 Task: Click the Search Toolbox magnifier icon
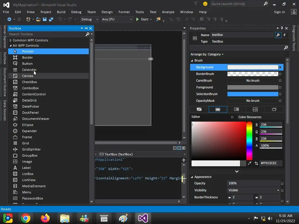[88, 34]
